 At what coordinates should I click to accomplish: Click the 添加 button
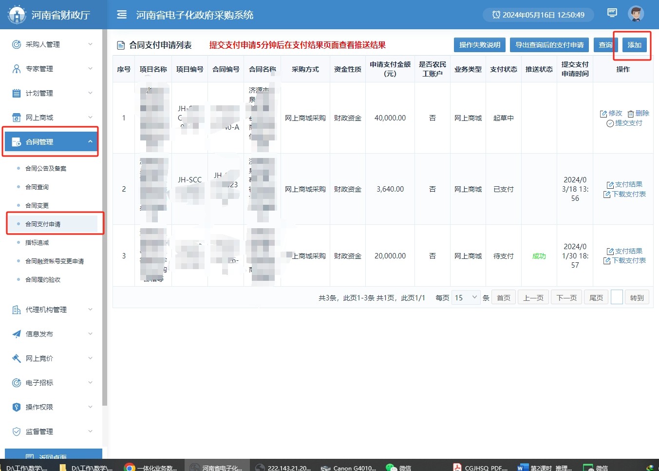[634, 45]
